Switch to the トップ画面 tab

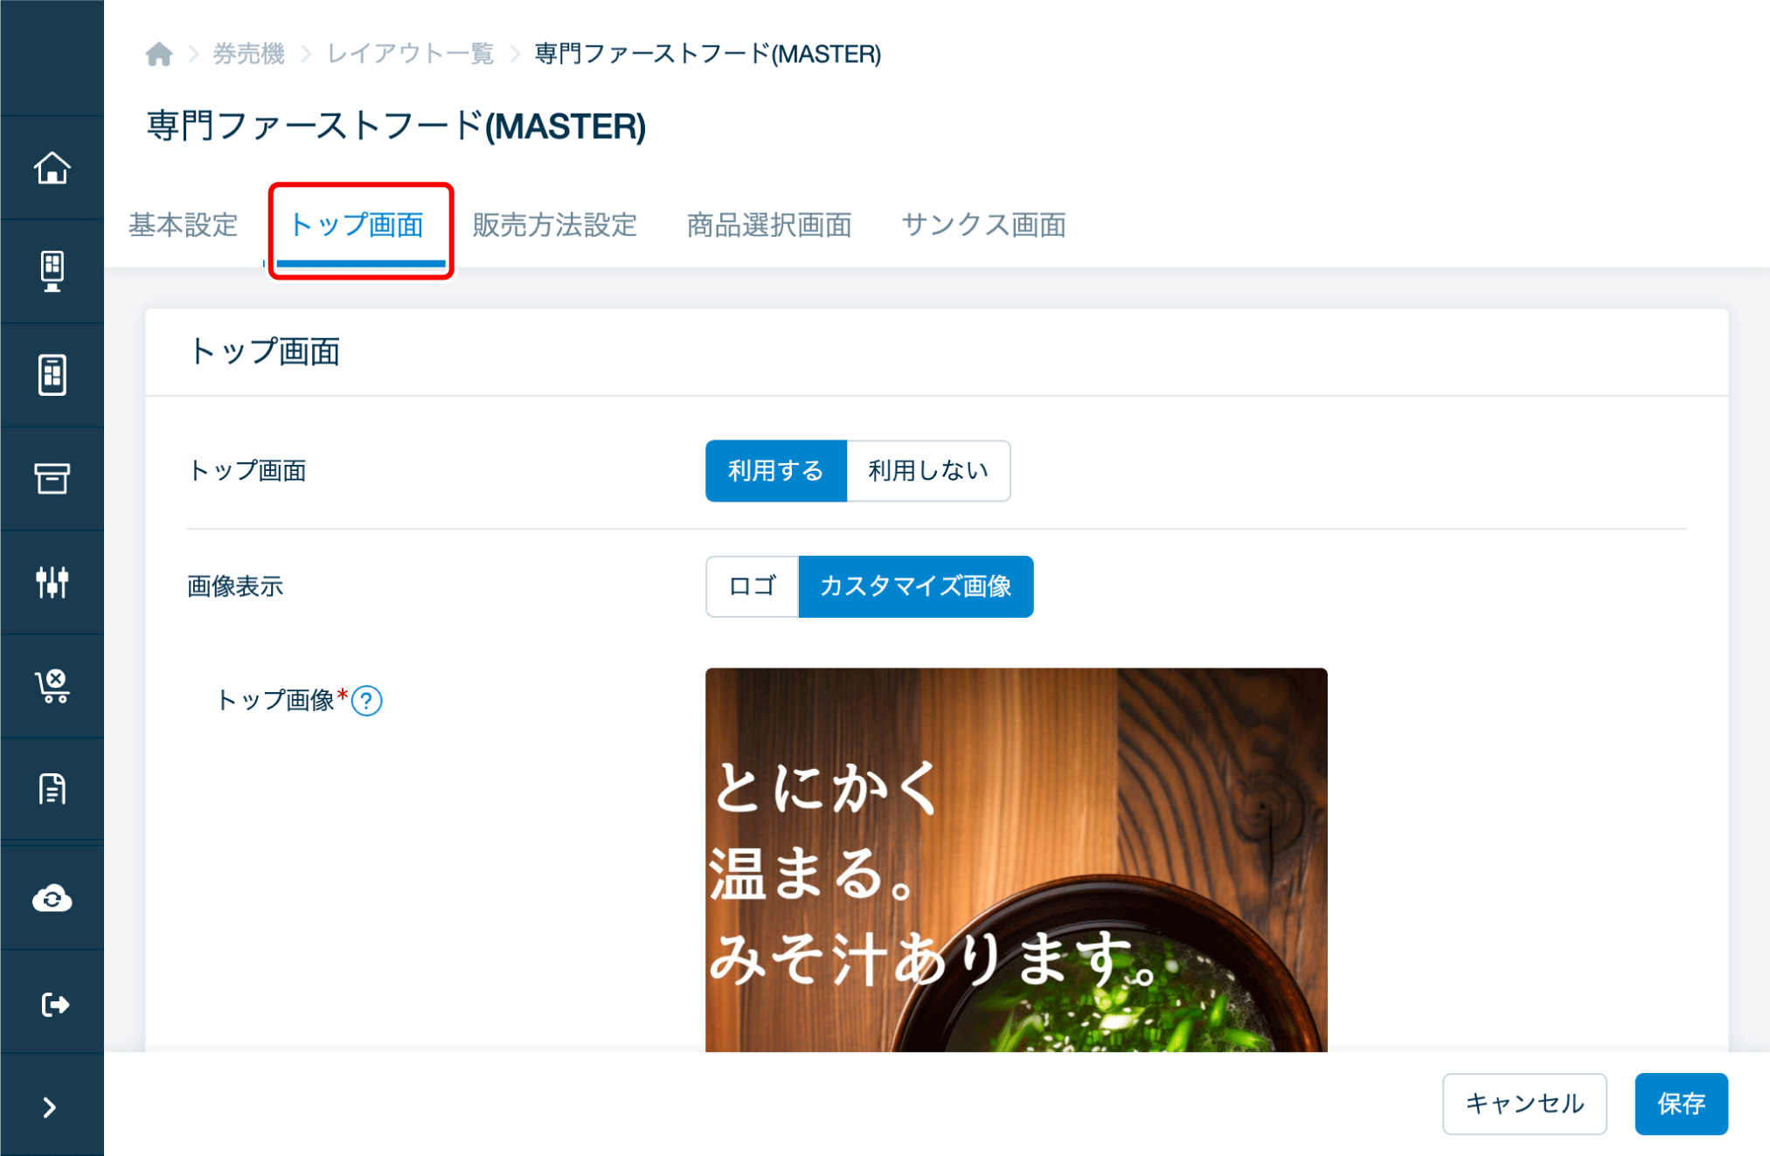[x=357, y=225]
